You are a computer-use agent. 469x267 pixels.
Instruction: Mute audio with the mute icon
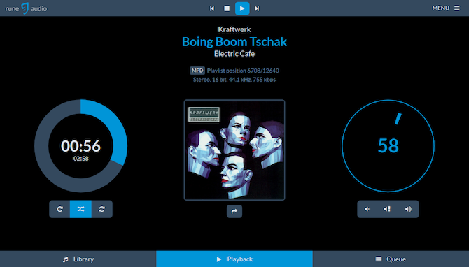(388, 209)
